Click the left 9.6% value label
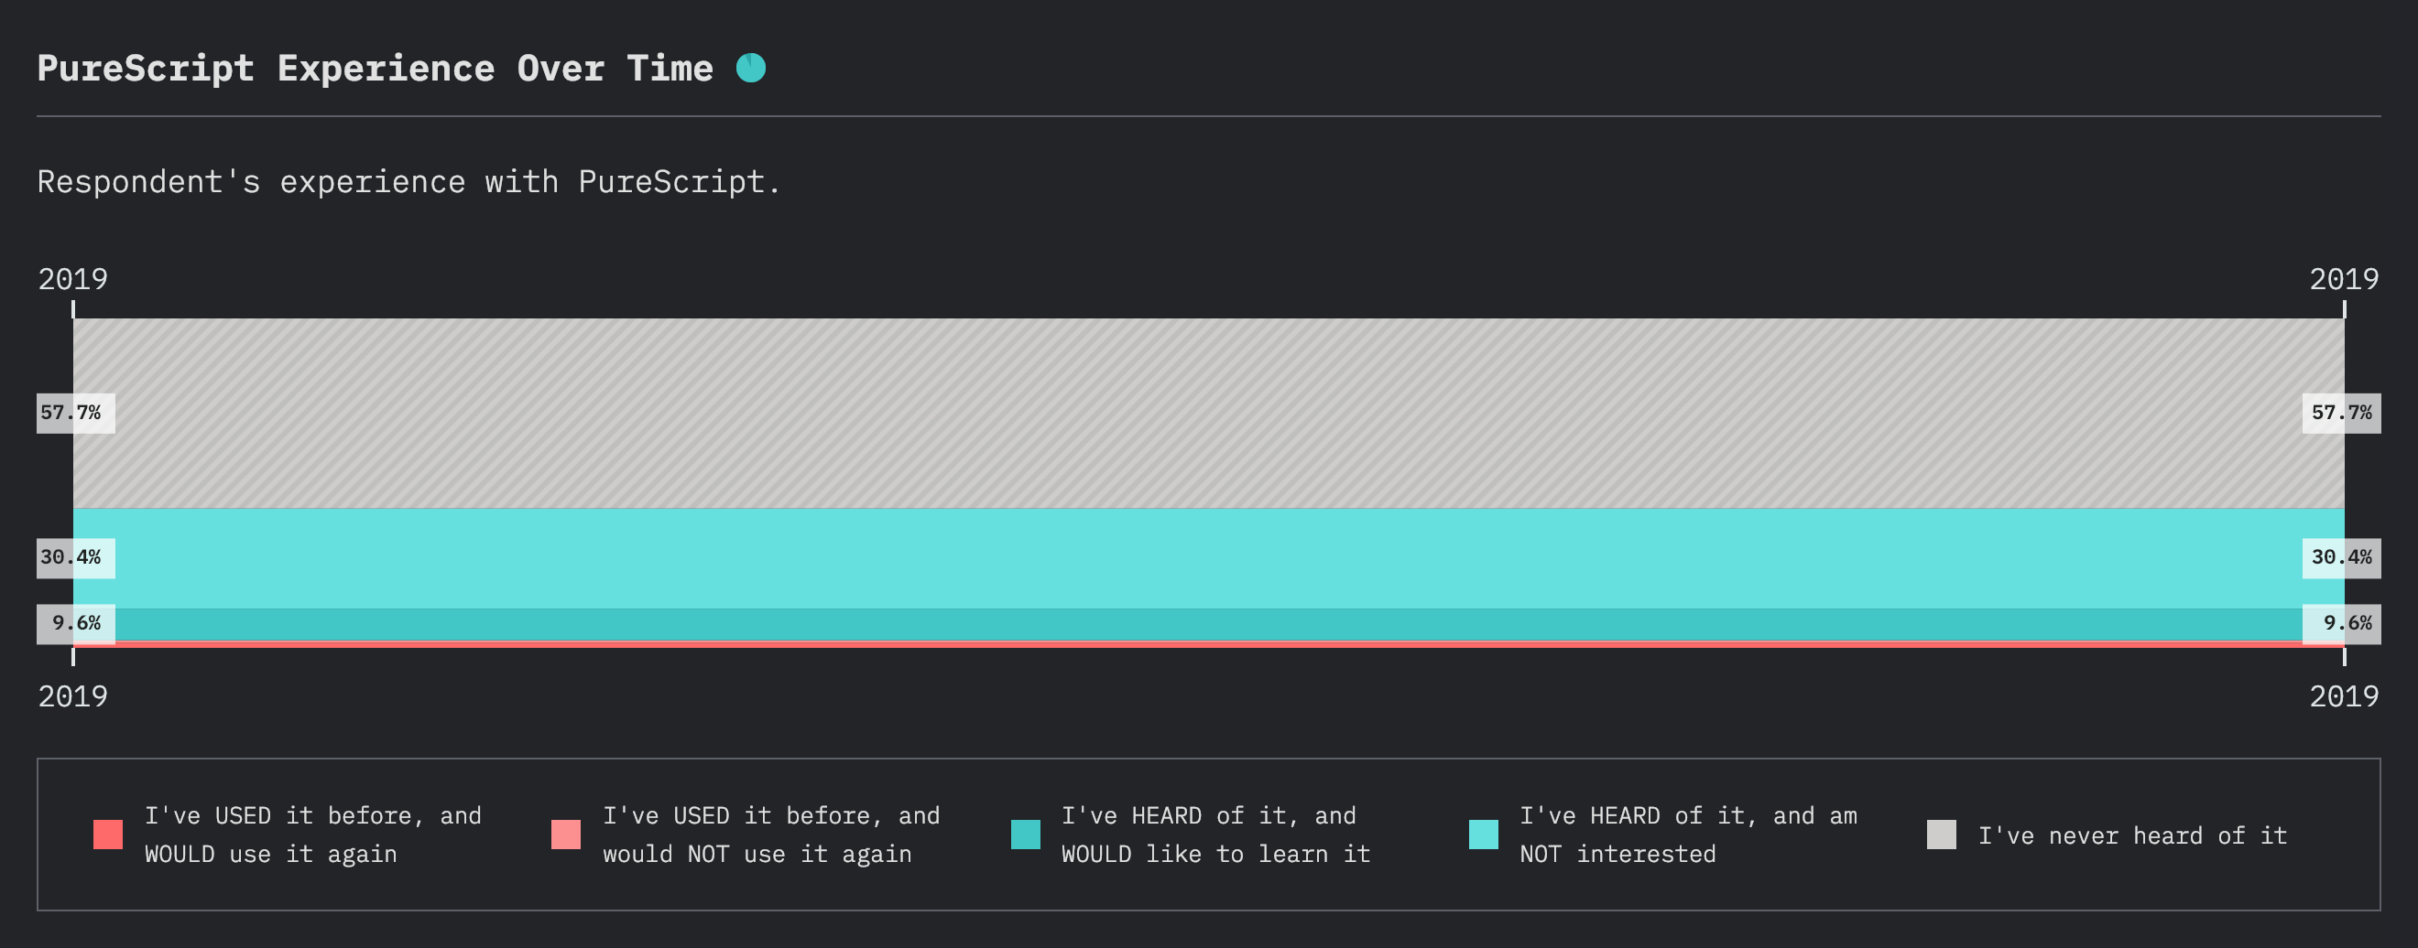 [76, 624]
